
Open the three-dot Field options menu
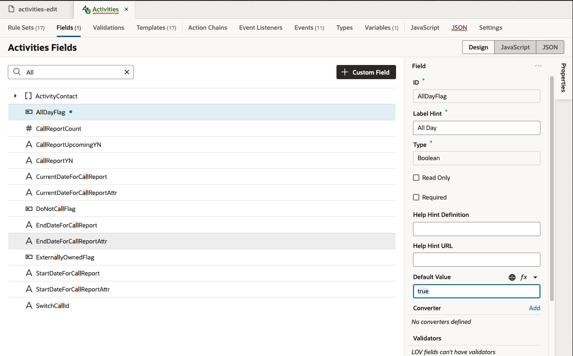(538, 66)
